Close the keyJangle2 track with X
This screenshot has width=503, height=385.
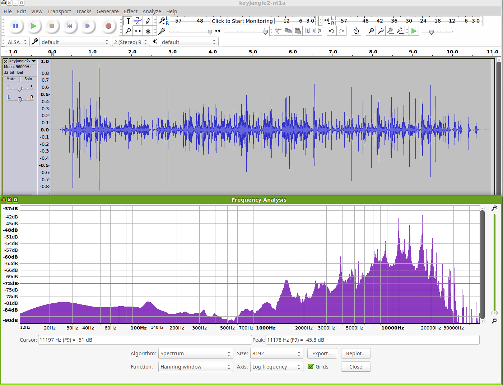pos(6,61)
